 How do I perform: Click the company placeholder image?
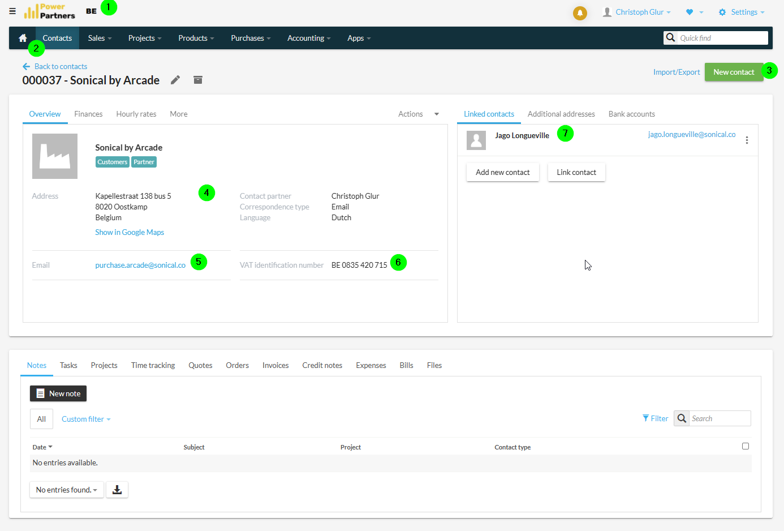coord(55,156)
